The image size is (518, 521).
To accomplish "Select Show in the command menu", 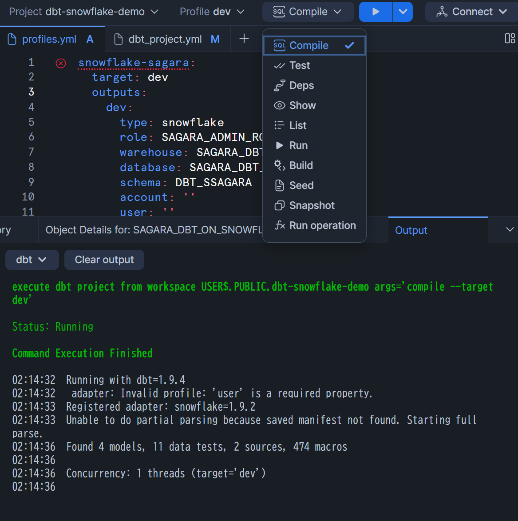I will click(x=314, y=105).
